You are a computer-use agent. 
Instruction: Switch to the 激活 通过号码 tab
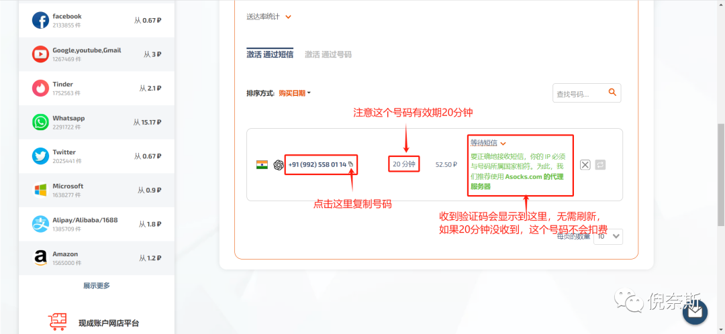pos(328,54)
